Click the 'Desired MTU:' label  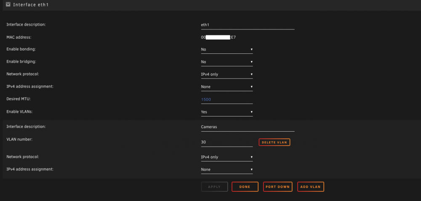click(19, 99)
